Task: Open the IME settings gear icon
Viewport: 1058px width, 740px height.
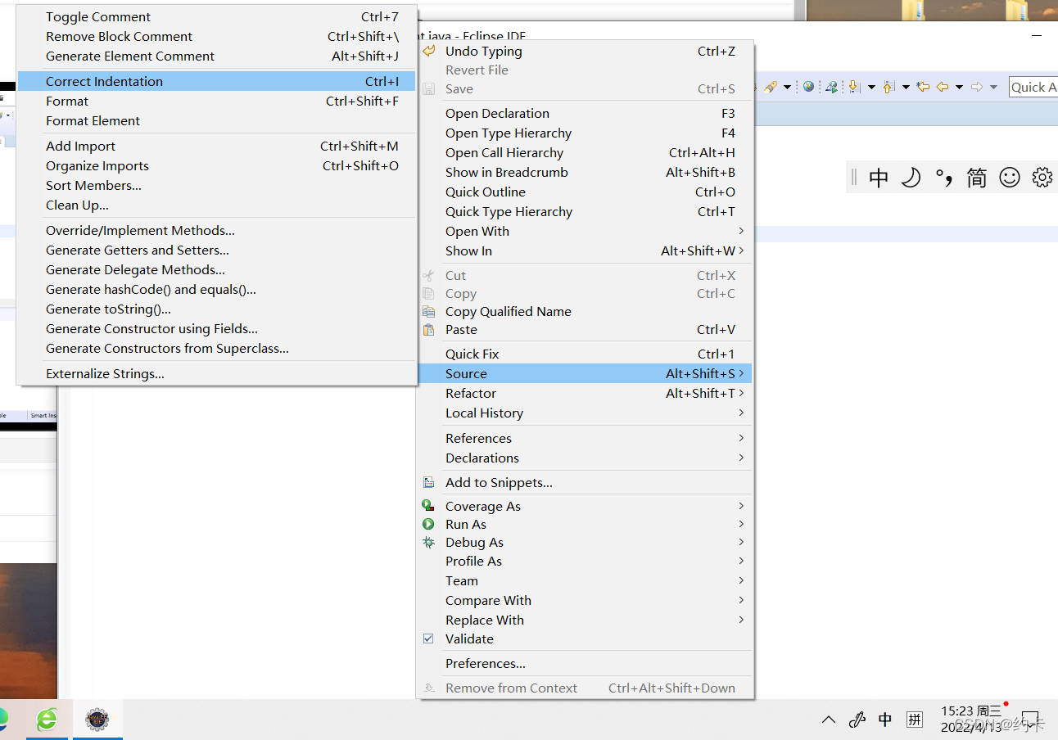Action: click(1042, 178)
